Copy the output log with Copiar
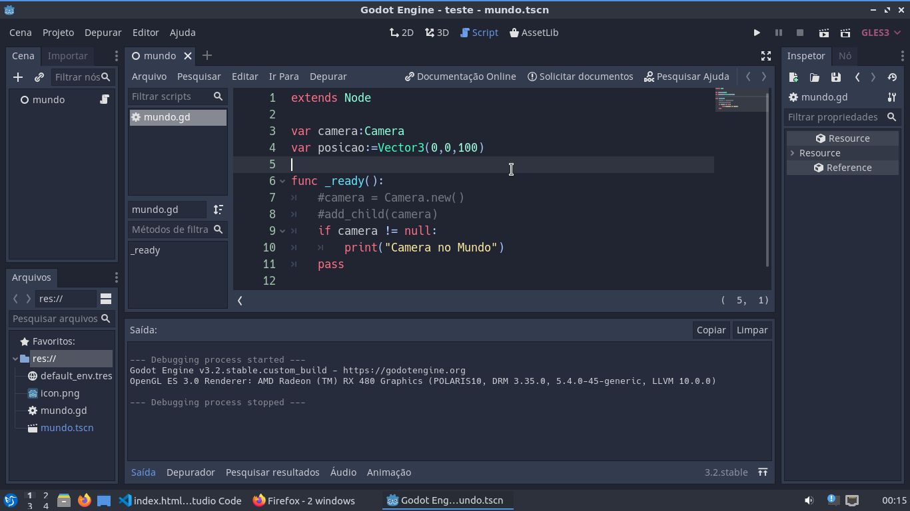Viewport: 910px width, 511px height. coord(711,330)
